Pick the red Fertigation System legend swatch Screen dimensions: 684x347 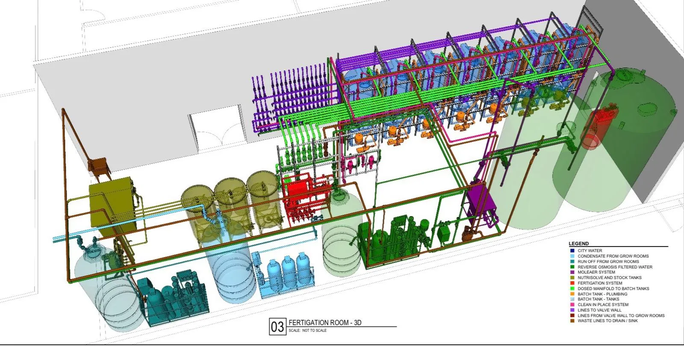click(572, 283)
